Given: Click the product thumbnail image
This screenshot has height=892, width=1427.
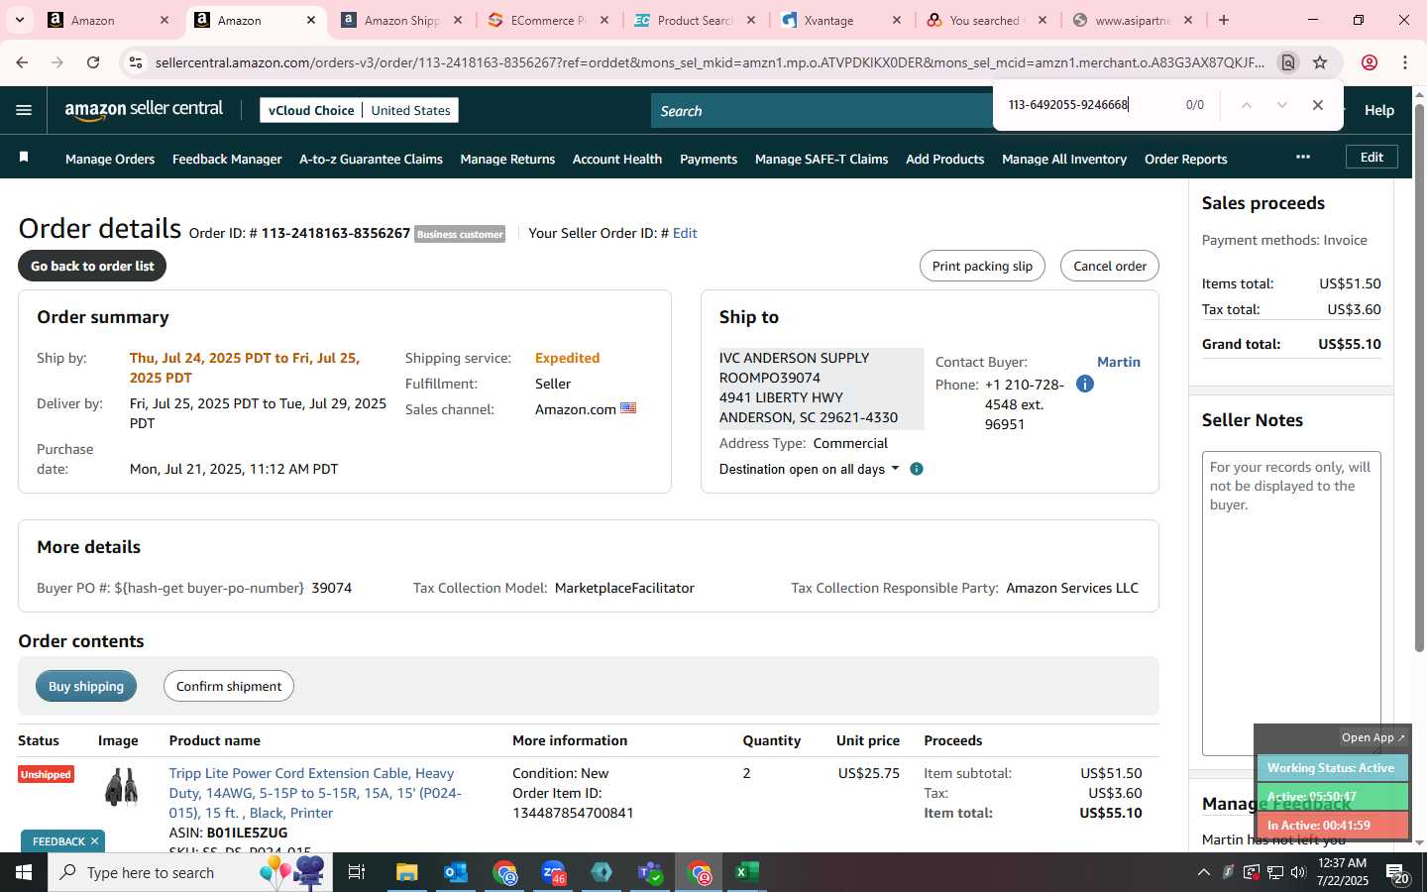Looking at the screenshot, I should (x=121, y=788).
